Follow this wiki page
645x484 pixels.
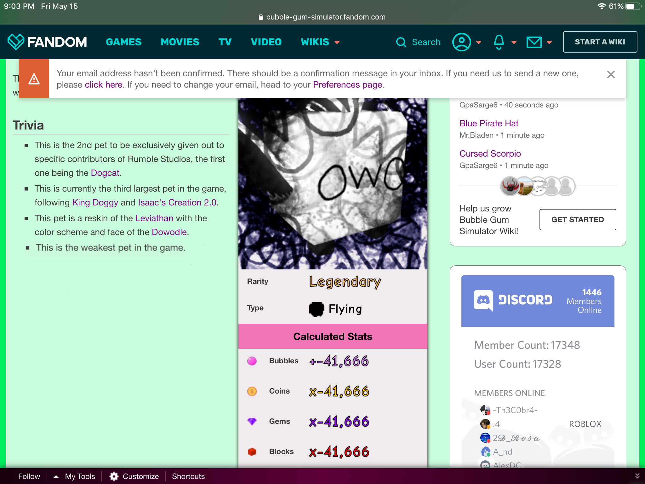(29, 476)
